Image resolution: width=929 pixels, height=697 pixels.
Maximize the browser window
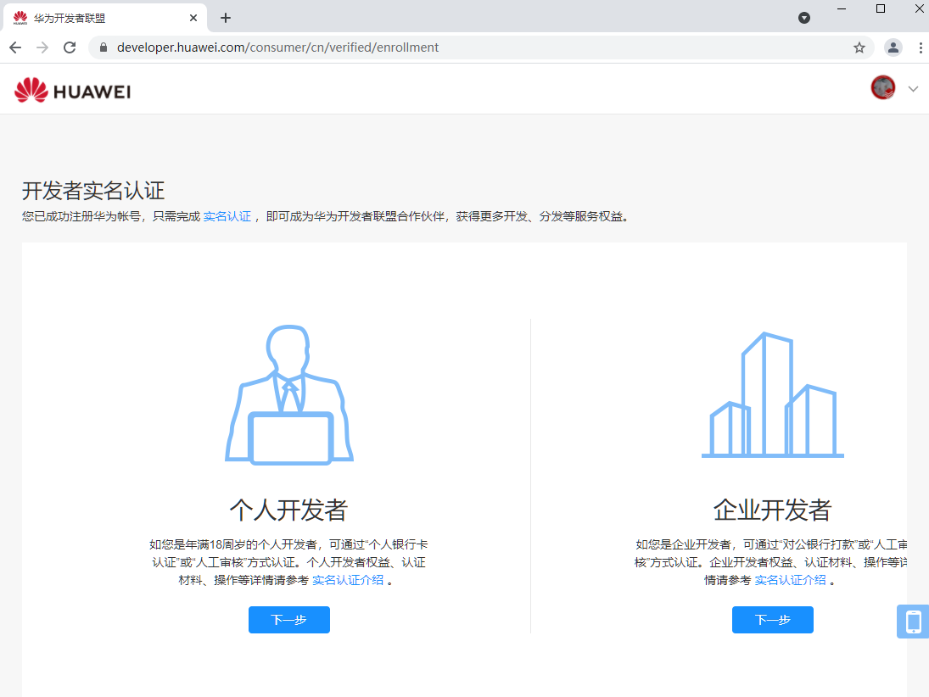881,8
